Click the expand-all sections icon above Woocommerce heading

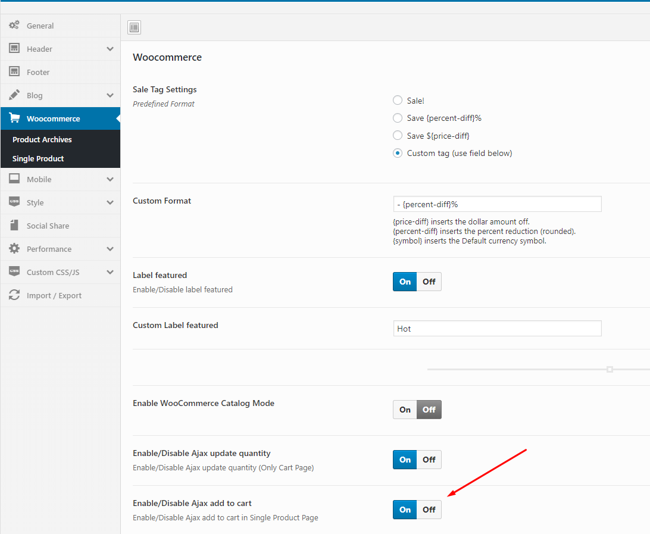click(x=135, y=27)
